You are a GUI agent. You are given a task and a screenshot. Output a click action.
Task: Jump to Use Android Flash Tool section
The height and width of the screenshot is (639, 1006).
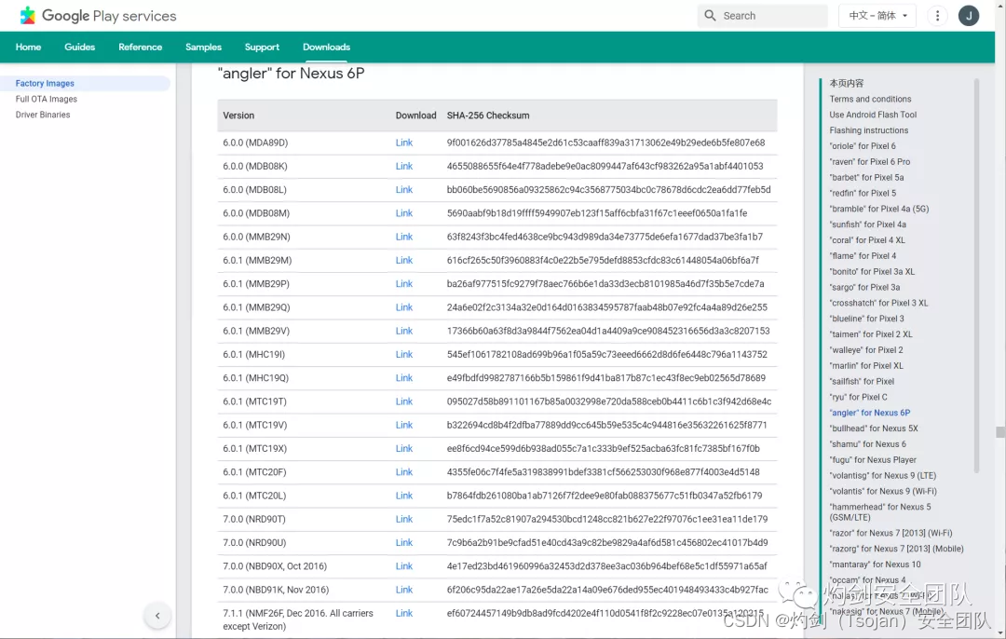click(873, 115)
